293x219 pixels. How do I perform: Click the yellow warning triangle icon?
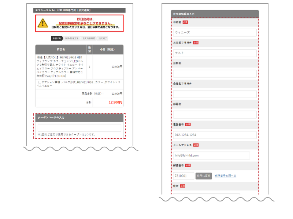(x=43, y=23)
